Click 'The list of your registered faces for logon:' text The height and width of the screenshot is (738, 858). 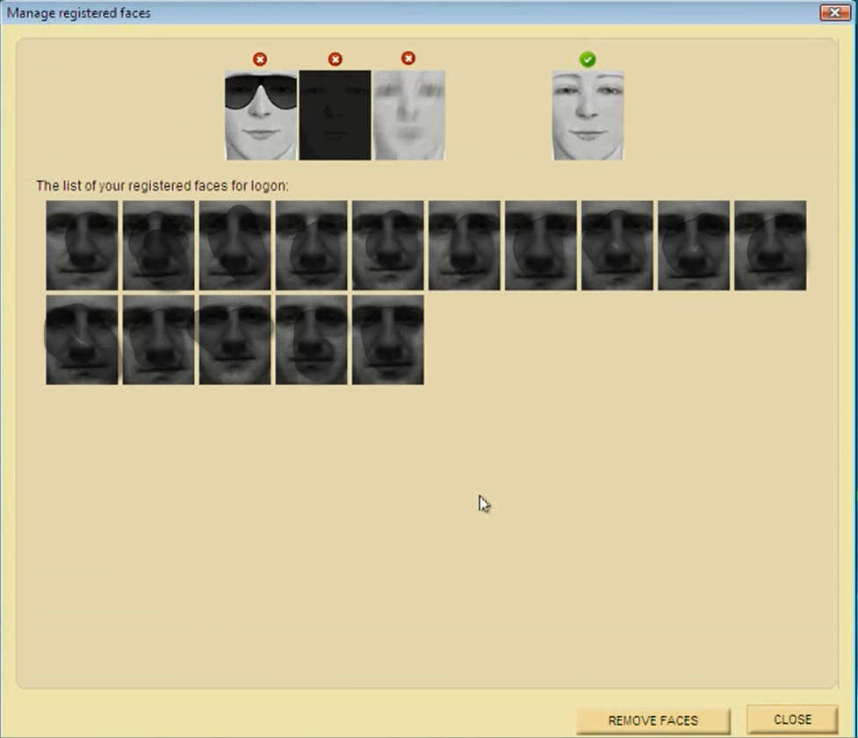162,186
